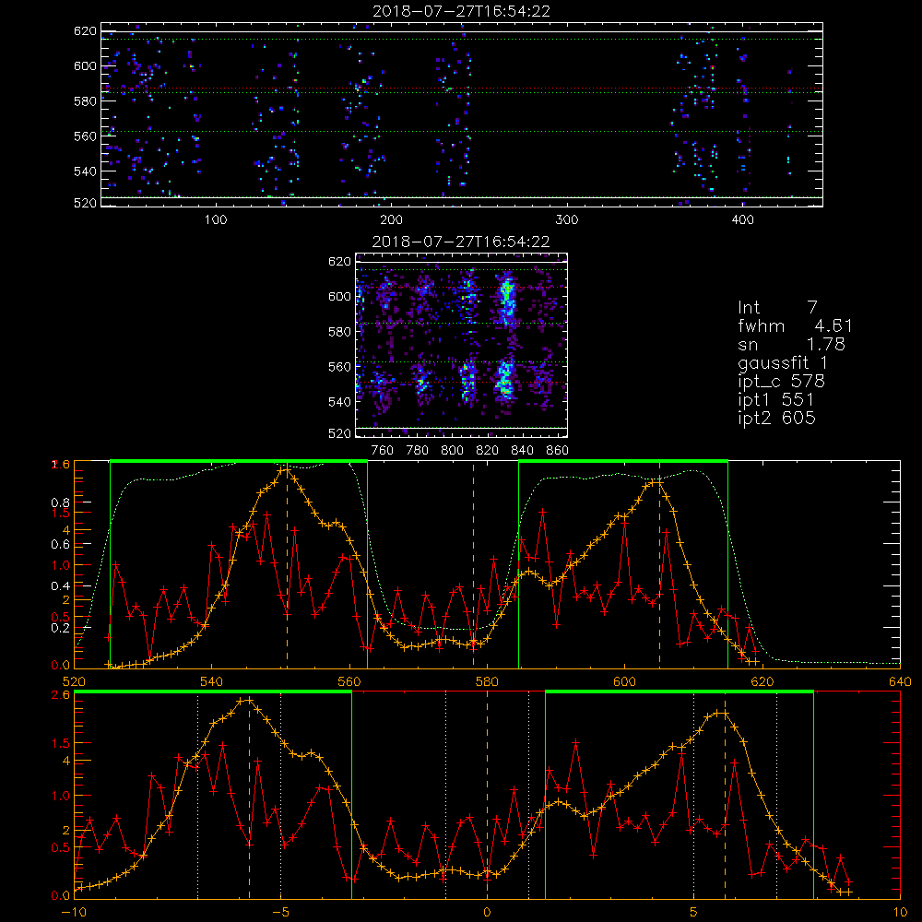Select the "gaussfit 1" readout line
The width and height of the screenshot is (922, 922).
[783, 362]
